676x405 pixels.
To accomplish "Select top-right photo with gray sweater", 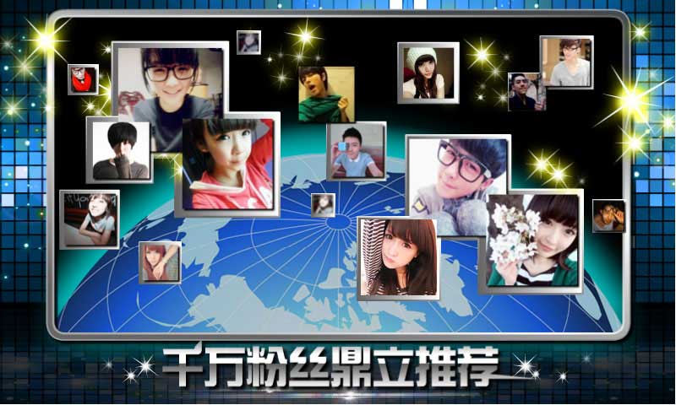I will click(x=566, y=62).
